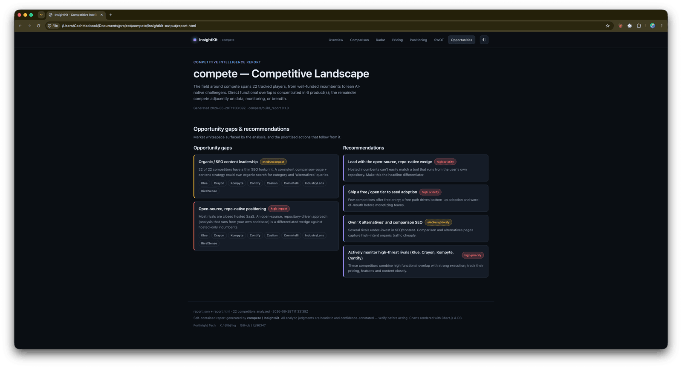Image resolution: width=682 pixels, height=368 pixels.
Task: Click high priority badge on monitor rivals card
Action: click(x=473, y=255)
